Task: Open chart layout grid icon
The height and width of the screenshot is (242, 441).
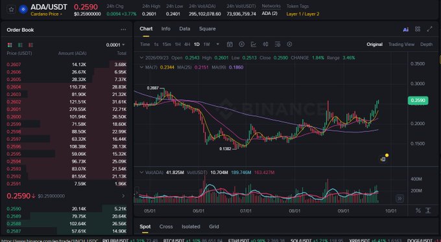Action: point(418,29)
